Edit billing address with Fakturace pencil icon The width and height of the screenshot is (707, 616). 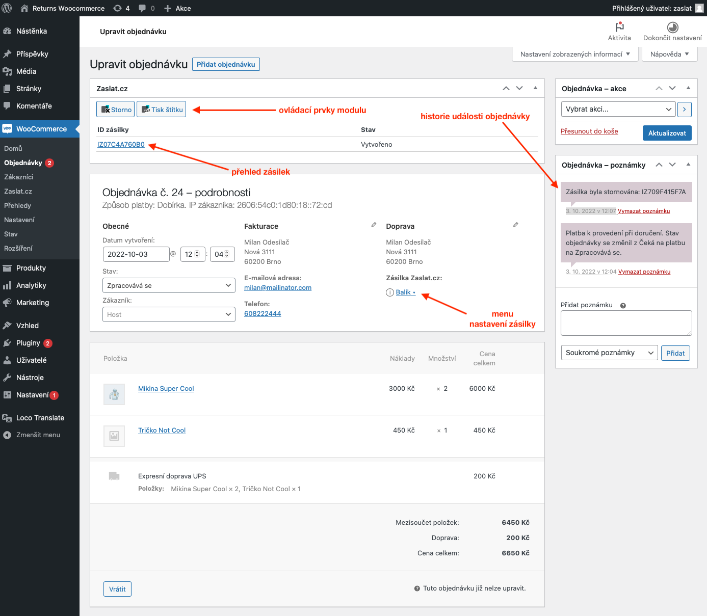(374, 225)
